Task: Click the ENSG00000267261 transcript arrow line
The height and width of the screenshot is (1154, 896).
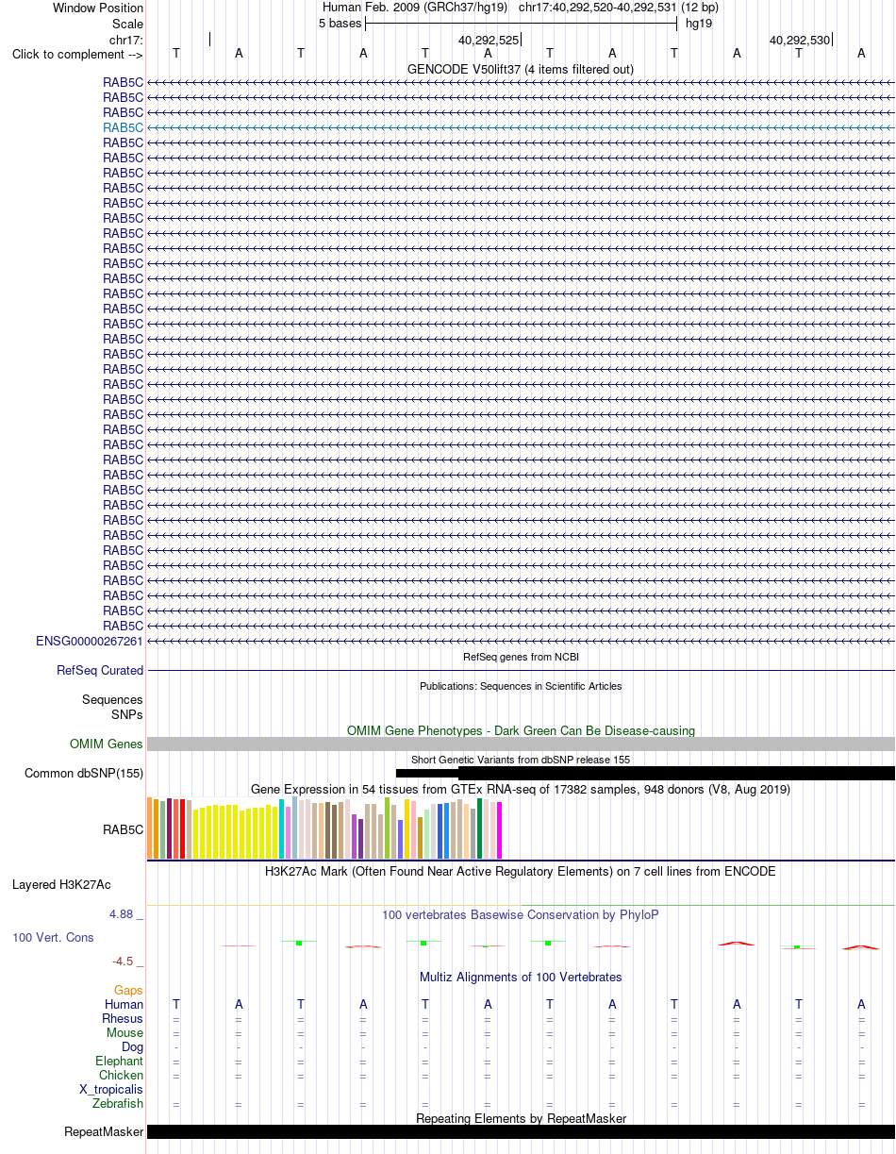Action: point(521,641)
